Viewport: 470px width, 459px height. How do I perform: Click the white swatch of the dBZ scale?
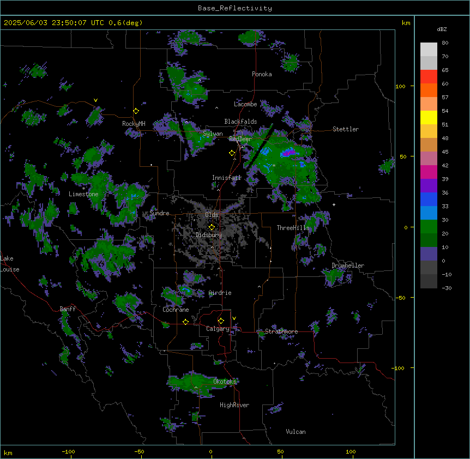click(x=429, y=50)
